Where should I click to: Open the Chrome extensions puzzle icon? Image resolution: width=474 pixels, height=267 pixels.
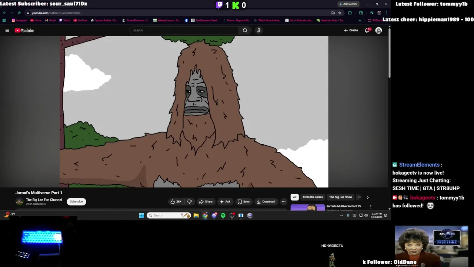(350, 13)
